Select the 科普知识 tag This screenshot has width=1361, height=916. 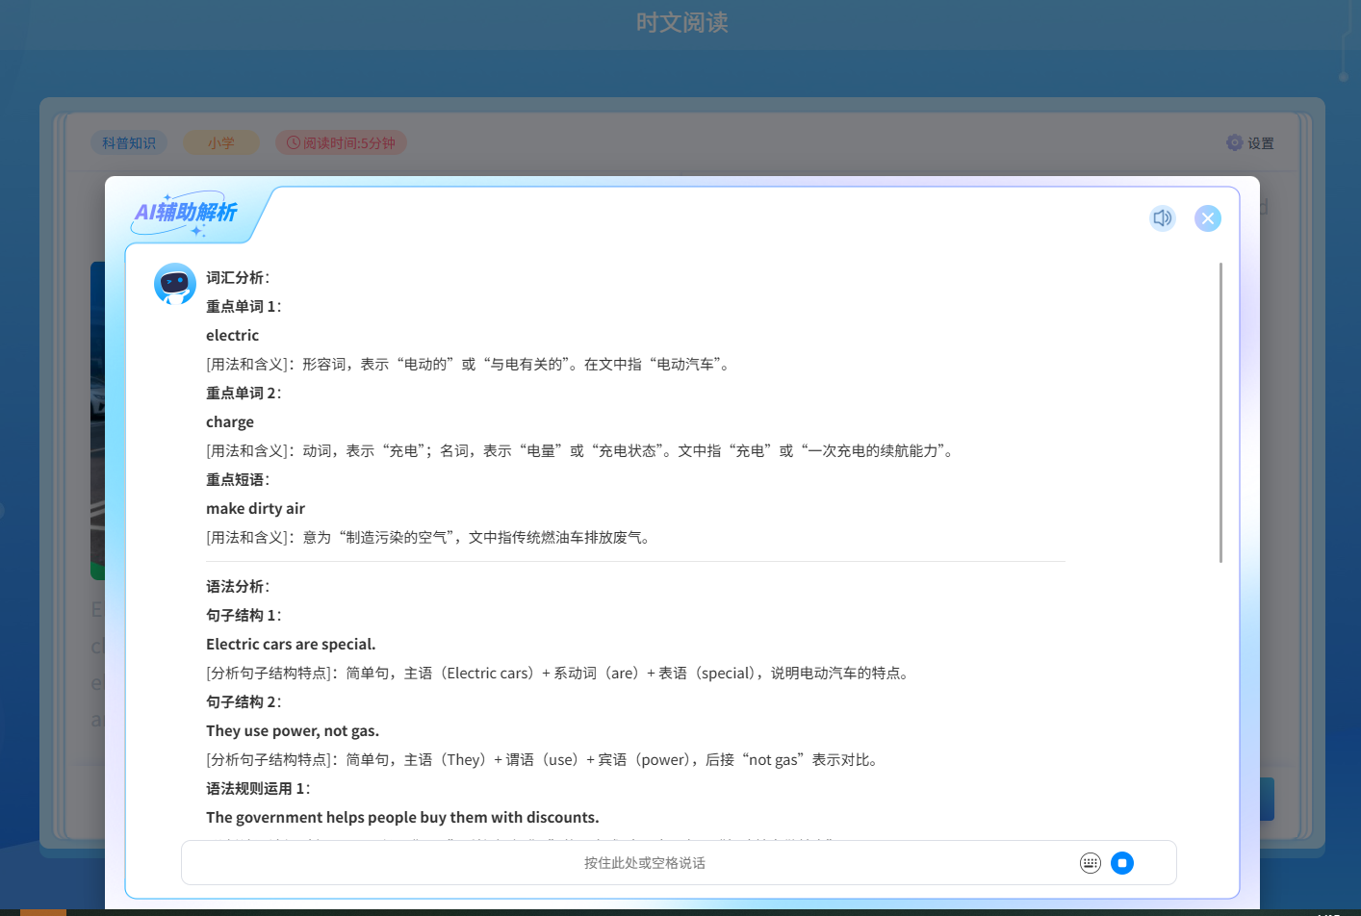click(129, 142)
